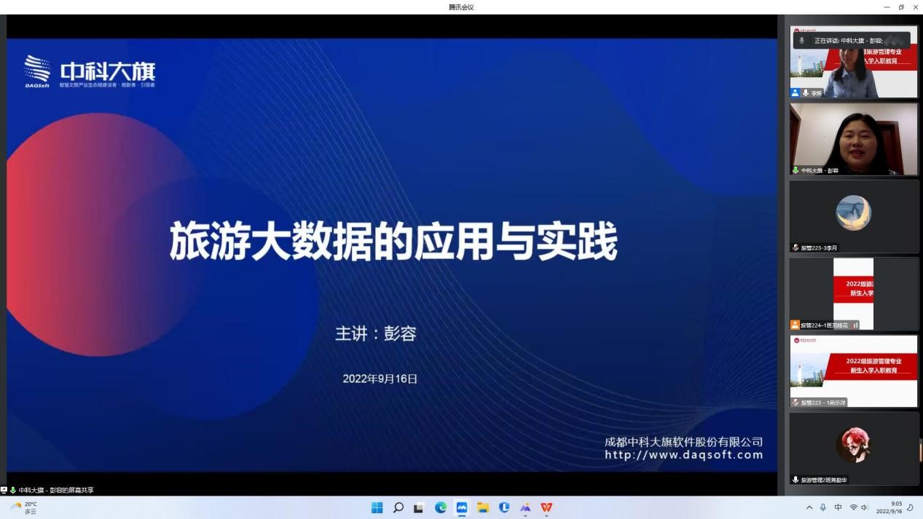
Task: Toggle the 中 input method indicator
Action: pyautogui.click(x=838, y=507)
